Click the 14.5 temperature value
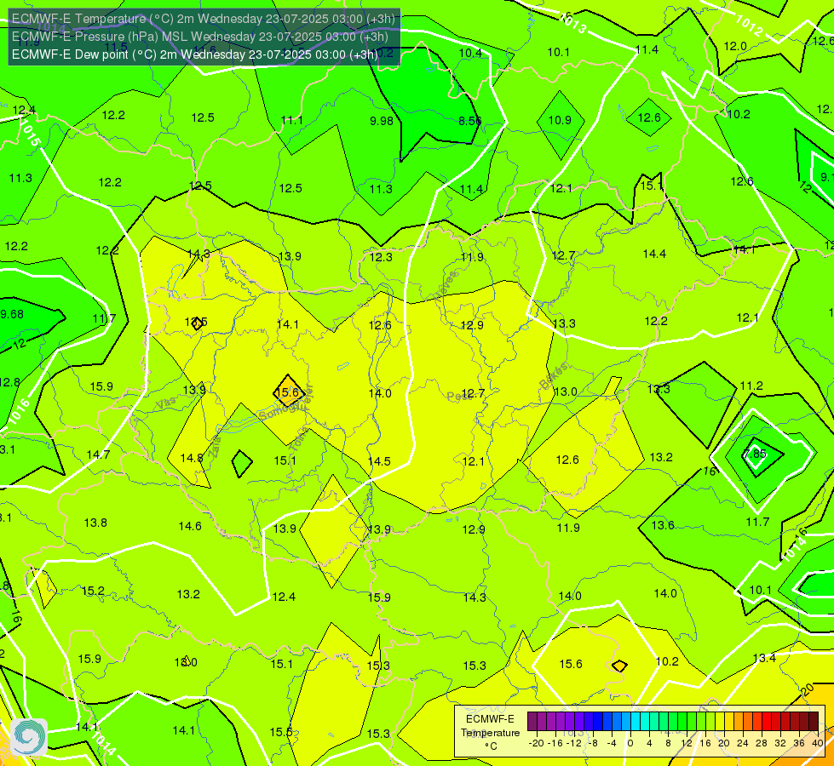The image size is (834, 766). click(x=379, y=461)
